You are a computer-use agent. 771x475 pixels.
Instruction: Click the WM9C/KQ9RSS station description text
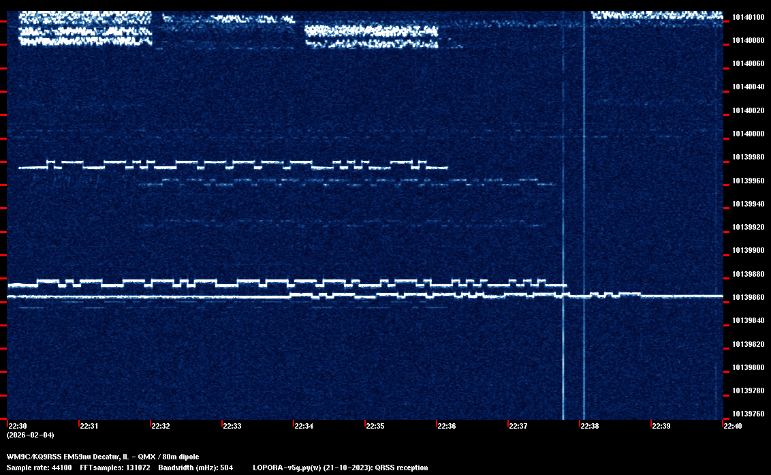coord(103,456)
